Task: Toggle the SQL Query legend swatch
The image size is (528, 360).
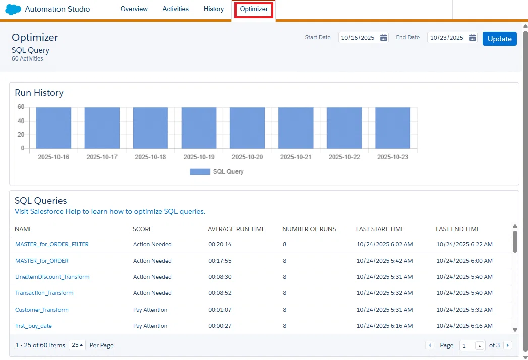Action: tap(200, 172)
